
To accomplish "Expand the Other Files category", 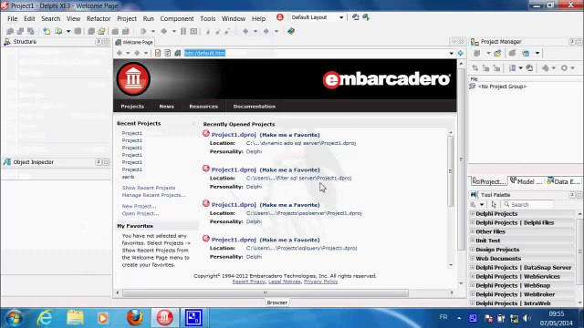I will [473, 231].
